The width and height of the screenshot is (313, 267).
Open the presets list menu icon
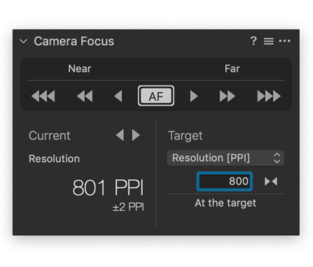click(x=269, y=41)
